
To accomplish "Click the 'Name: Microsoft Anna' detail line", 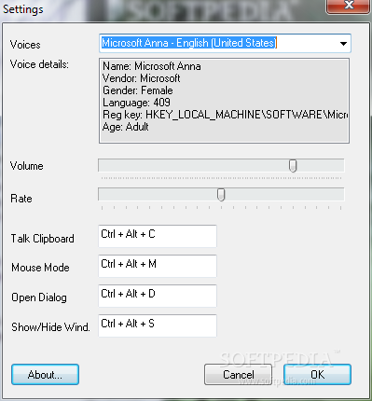I will (152, 66).
